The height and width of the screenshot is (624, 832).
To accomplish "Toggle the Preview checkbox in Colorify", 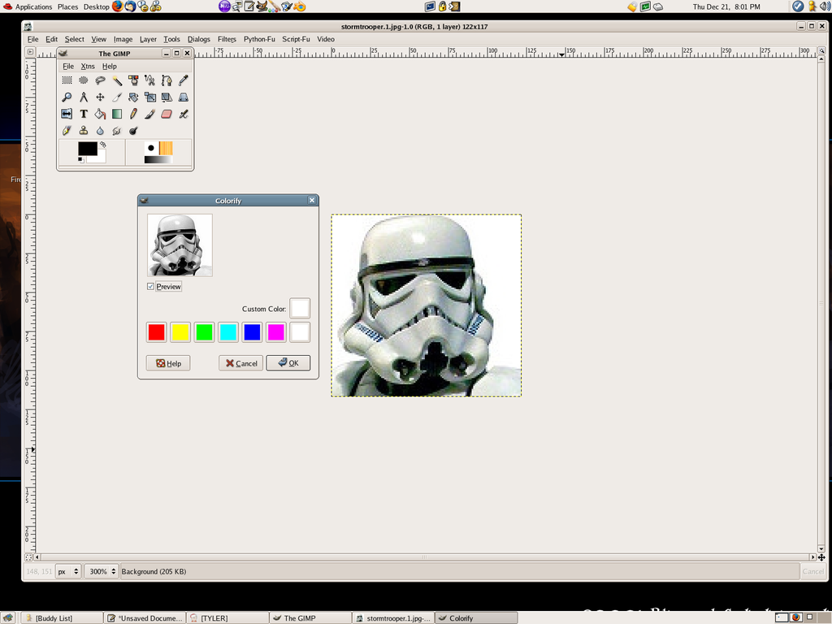I will (150, 286).
